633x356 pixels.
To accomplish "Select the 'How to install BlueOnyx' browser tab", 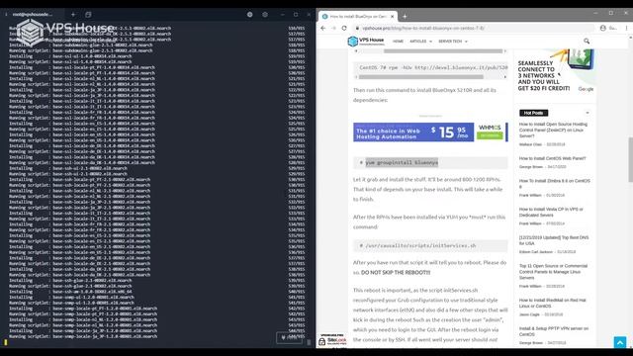I will click(358, 17).
